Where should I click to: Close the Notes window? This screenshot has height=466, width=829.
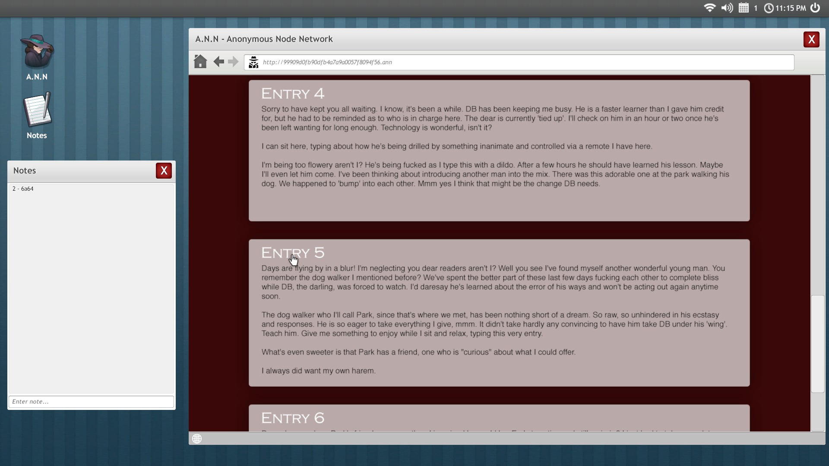pos(164,170)
